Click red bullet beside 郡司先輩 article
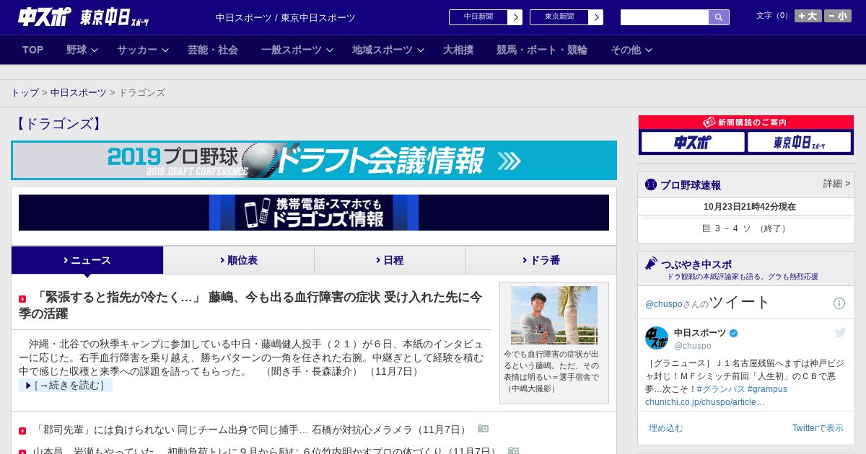 click(x=22, y=430)
